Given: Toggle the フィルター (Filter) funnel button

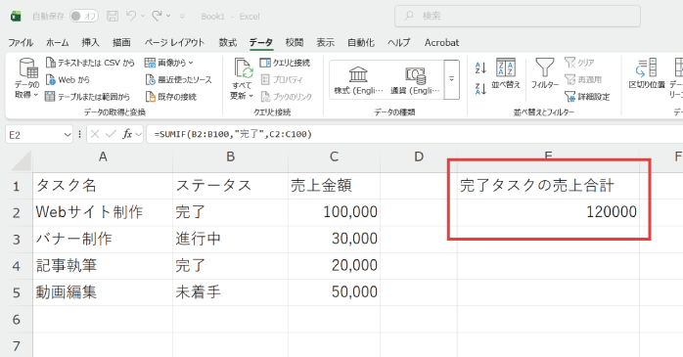Looking at the screenshot, I should point(544,74).
